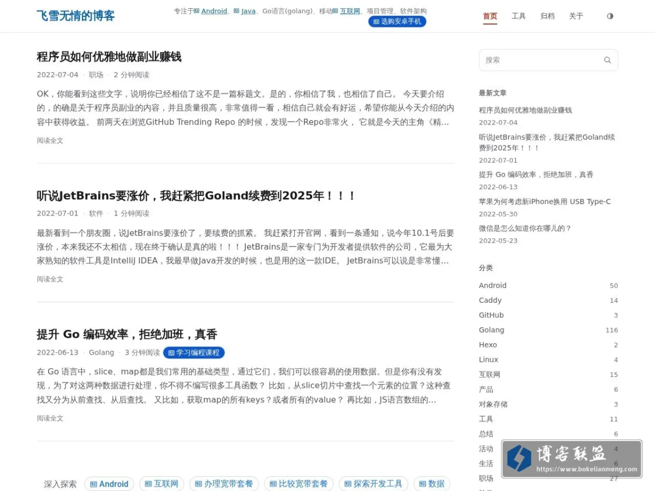Open sidebar recent post about Goland续费到2025年

[547, 142]
